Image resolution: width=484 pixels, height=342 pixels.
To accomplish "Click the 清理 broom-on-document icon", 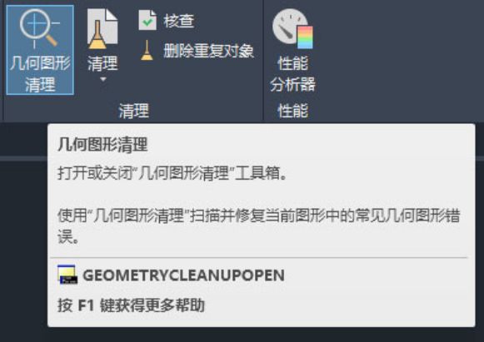I will click(102, 29).
